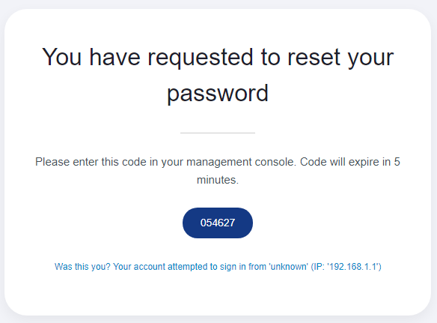Click the word "reset" in the heading
Image resolution: width=437 pixels, height=323 pixels.
pyautogui.click(x=314, y=57)
